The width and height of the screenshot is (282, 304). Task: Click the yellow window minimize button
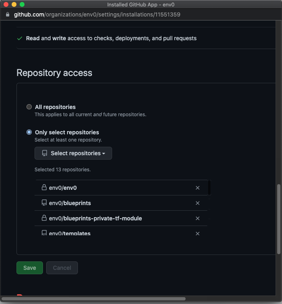point(14,4)
